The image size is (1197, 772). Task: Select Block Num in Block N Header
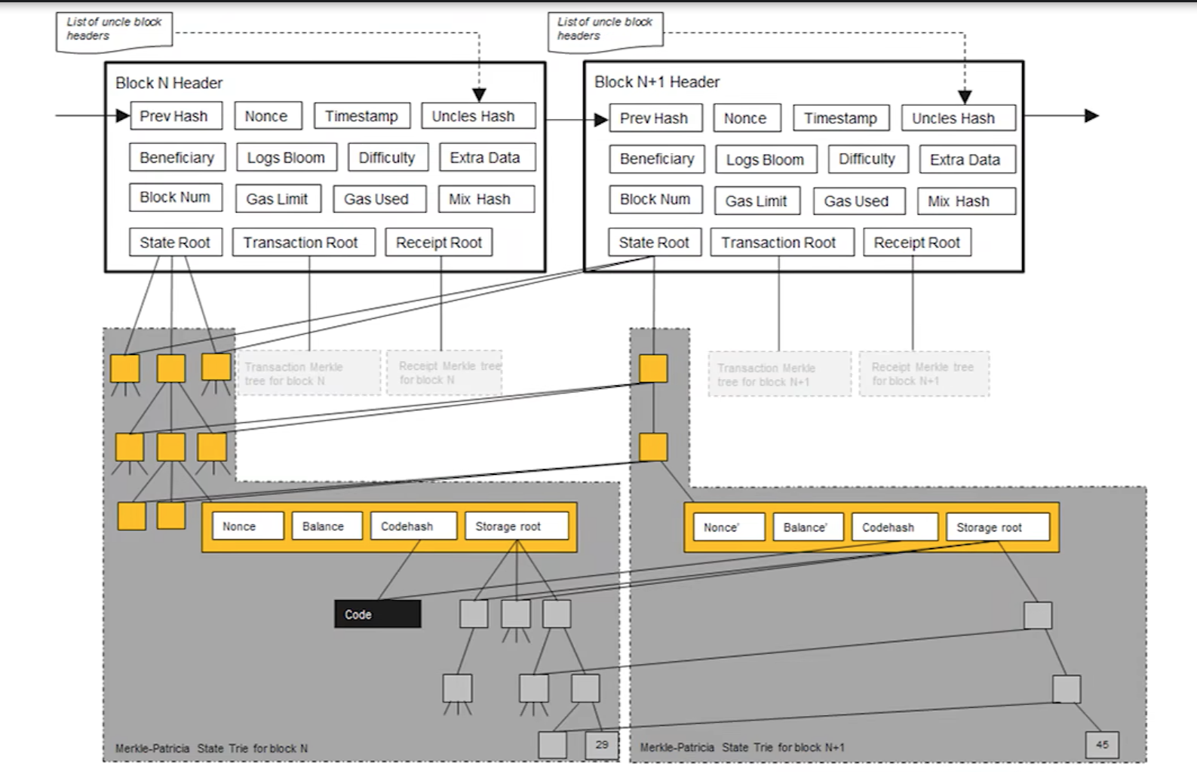(176, 198)
